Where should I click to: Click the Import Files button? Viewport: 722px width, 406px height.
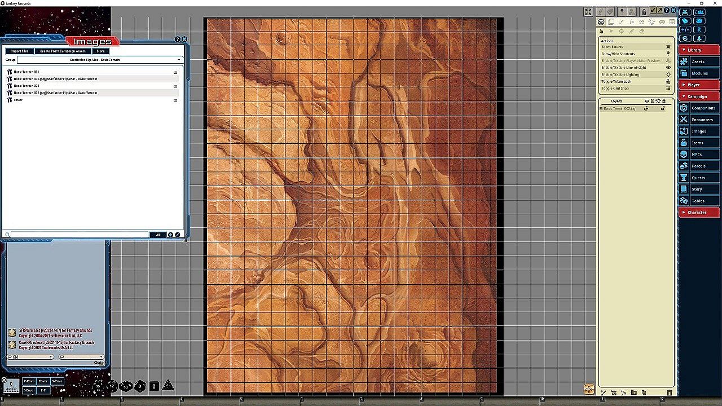pyautogui.click(x=19, y=51)
